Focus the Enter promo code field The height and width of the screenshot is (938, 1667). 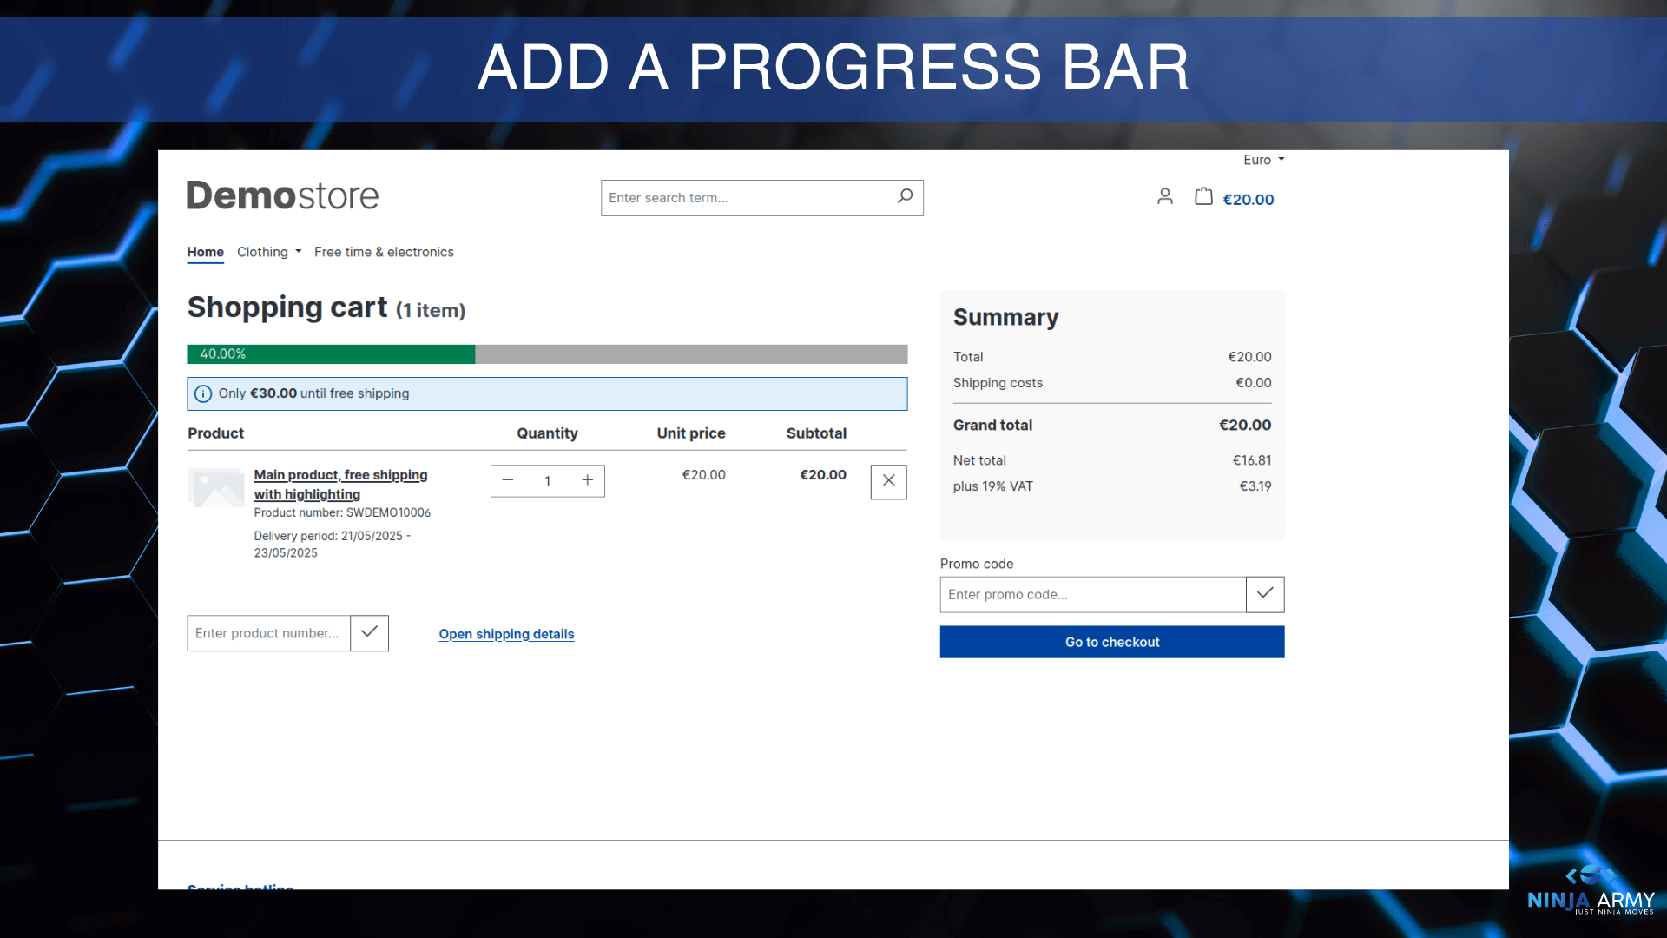pyautogui.click(x=1093, y=594)
